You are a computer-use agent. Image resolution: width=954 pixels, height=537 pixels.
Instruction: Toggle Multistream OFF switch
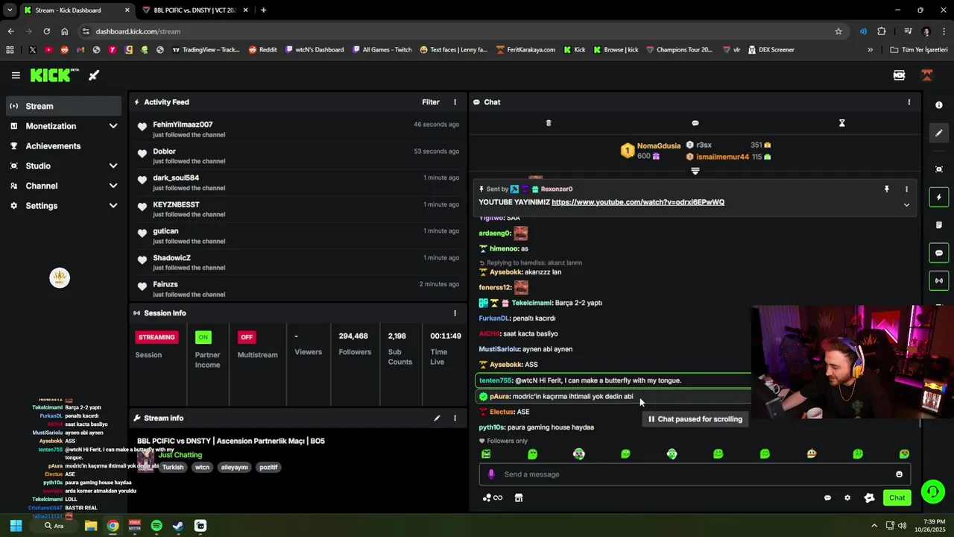[247, 337]
